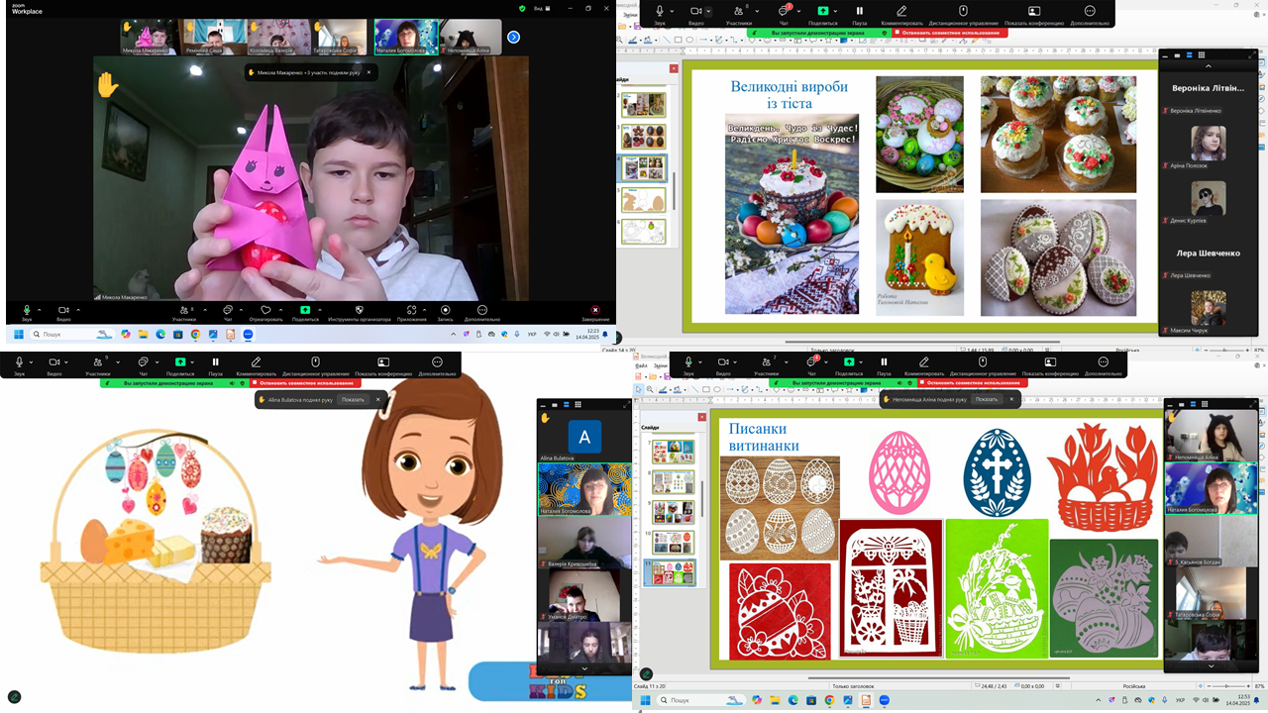Click red Завершение end meeting button
Viewport: 1268px width, 713px height.
click(x=595, y=311)
